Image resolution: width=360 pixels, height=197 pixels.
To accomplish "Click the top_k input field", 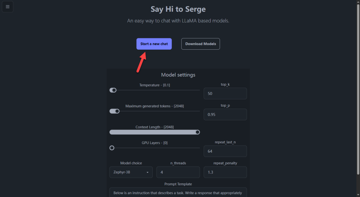I will 225,93.
